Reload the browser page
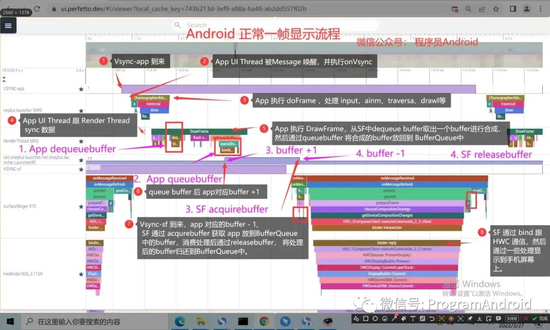 tap(37, 9)
